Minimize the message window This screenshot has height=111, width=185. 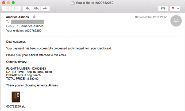[8, 3]
